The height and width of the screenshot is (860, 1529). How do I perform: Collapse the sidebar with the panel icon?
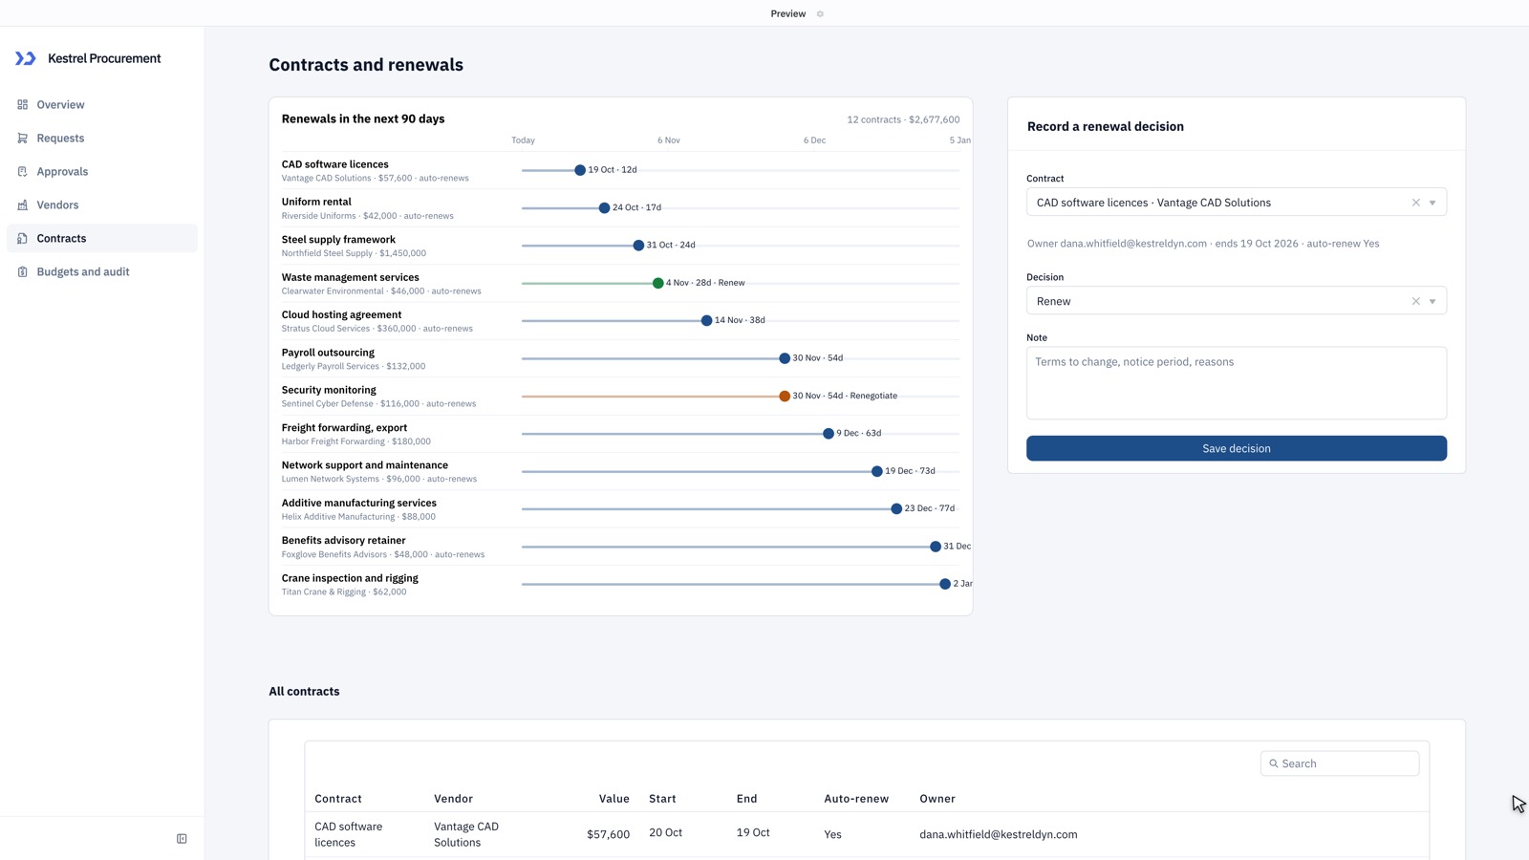[182, 839]
